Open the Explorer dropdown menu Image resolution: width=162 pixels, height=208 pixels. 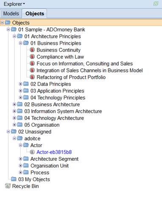tap(14, 4)
